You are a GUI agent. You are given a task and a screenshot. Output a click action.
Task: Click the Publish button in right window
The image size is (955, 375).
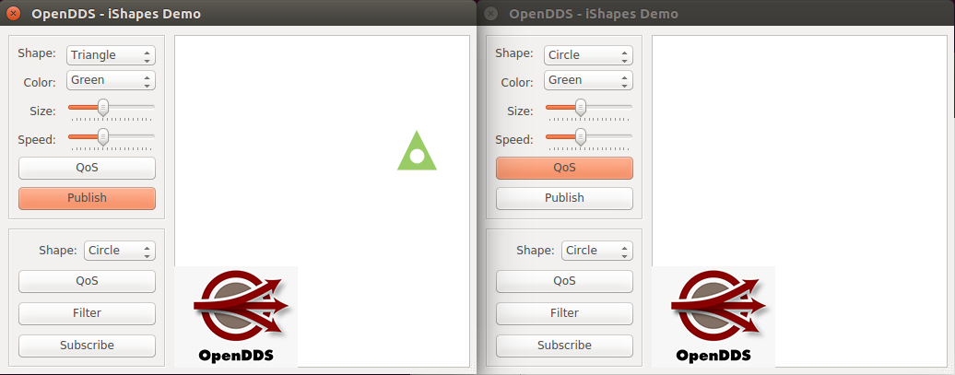pyautogui.click(x=564, y=198)
